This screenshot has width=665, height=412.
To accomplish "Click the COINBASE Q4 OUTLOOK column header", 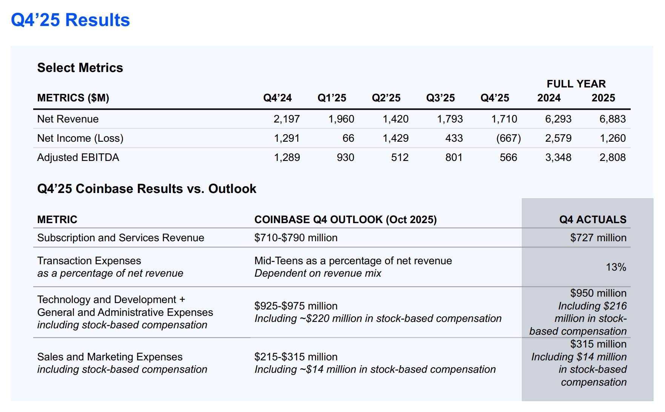I will point(346,219).
